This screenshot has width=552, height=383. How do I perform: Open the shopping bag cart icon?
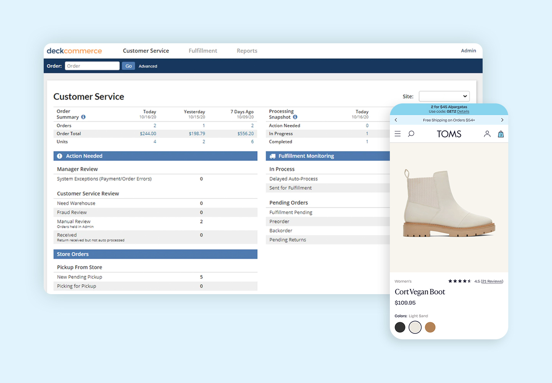click(x=501, y=134)
